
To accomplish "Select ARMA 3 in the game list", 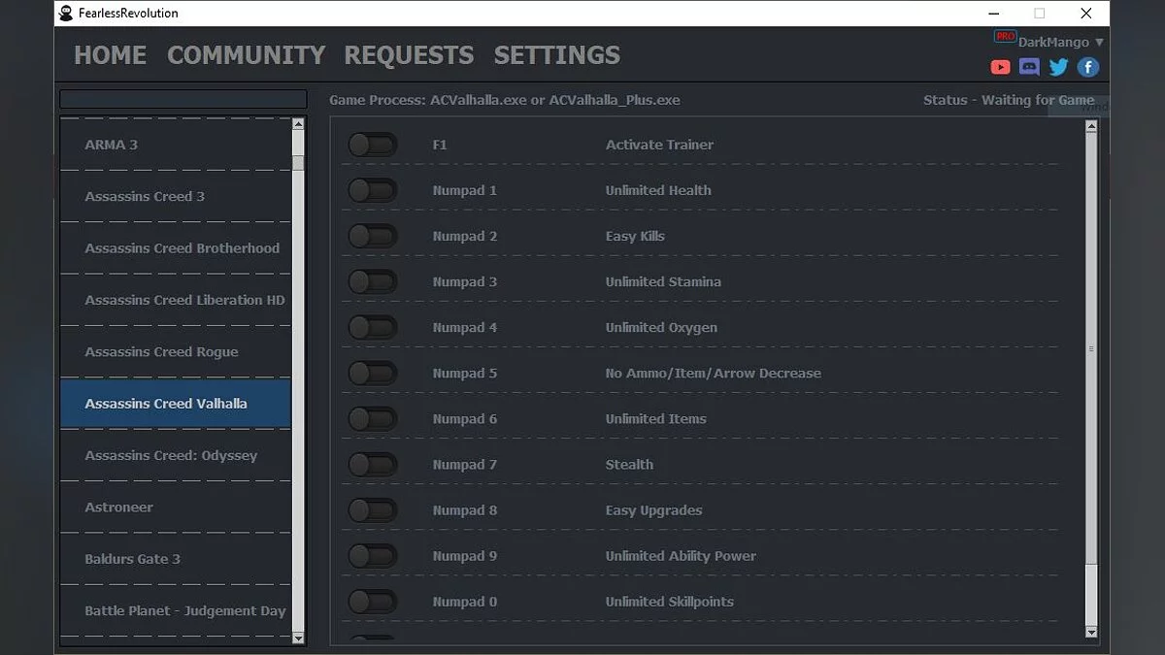I will coord(176,145).
